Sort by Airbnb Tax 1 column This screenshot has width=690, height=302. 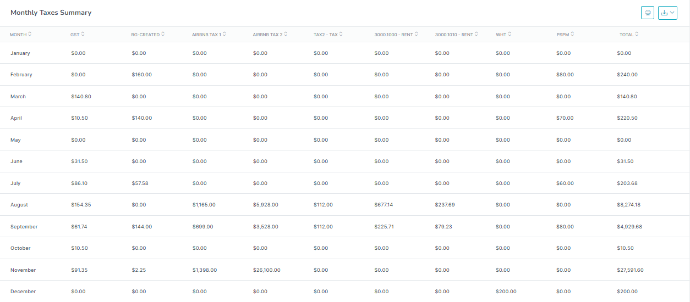pyautogui.click(x=209, y=34)
